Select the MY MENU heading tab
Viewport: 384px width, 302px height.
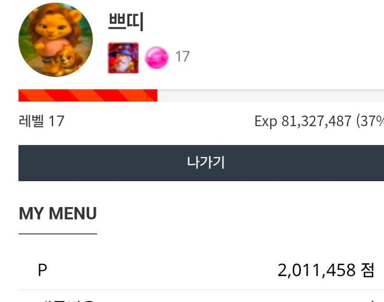pos(58,213)
